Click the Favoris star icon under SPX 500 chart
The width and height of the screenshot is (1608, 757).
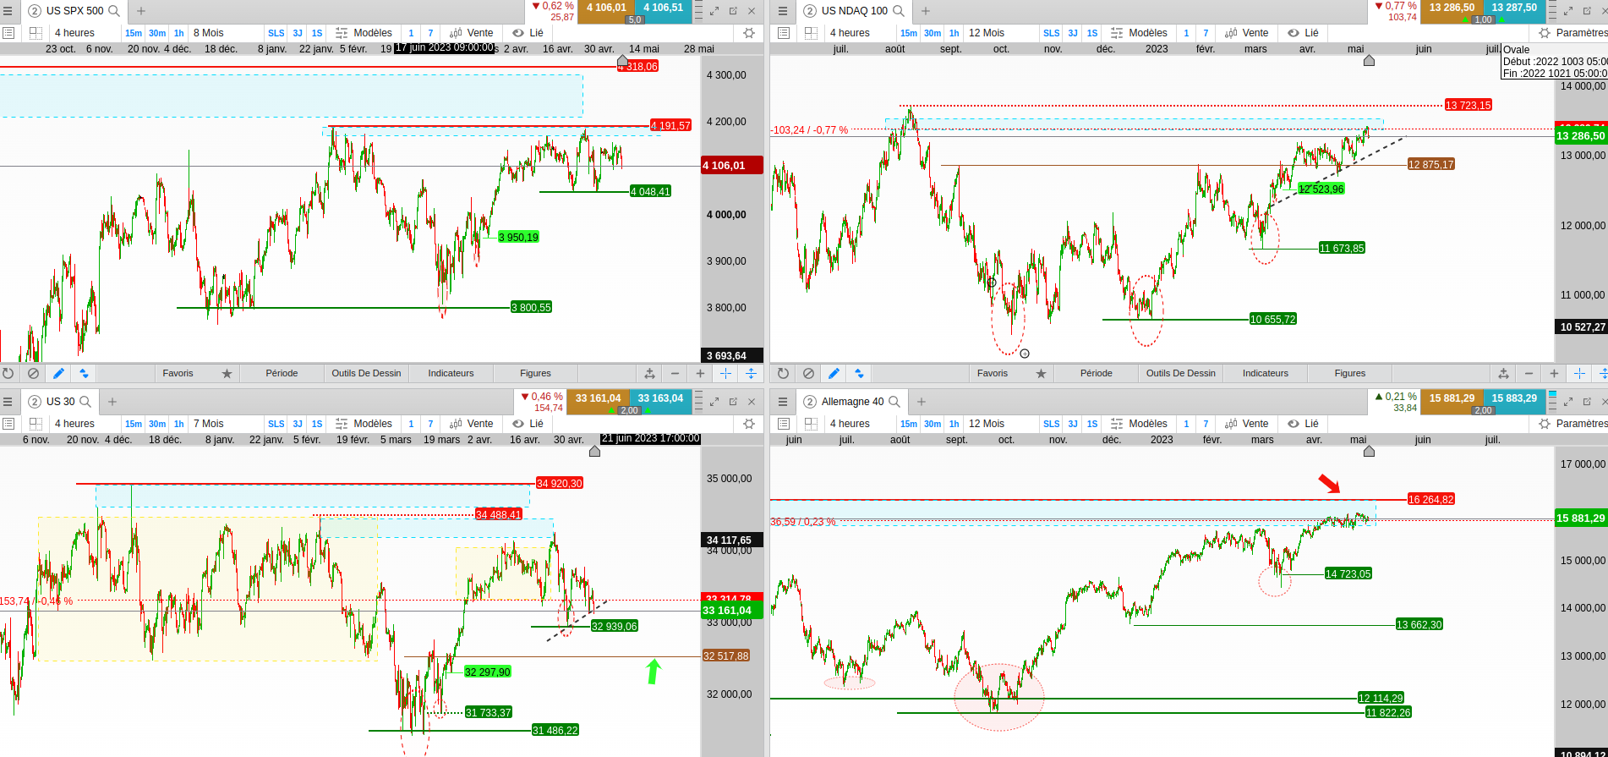[x=227, y=373]
